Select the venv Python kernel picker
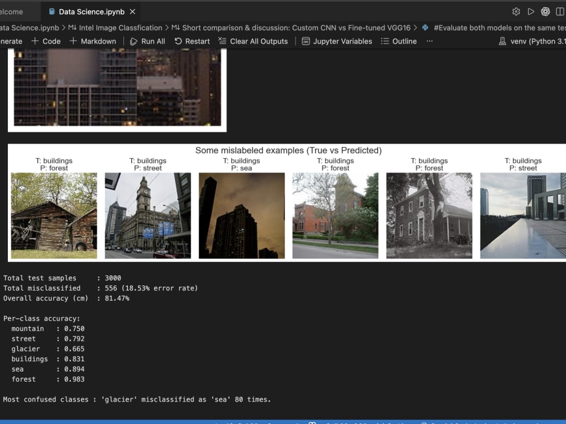566x424 pixels. pos(532,41)
